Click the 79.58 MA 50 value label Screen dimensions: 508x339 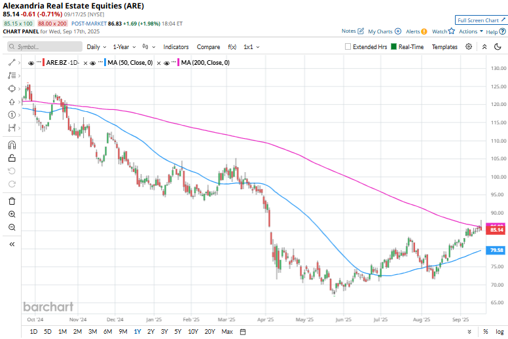click(496, 250)
